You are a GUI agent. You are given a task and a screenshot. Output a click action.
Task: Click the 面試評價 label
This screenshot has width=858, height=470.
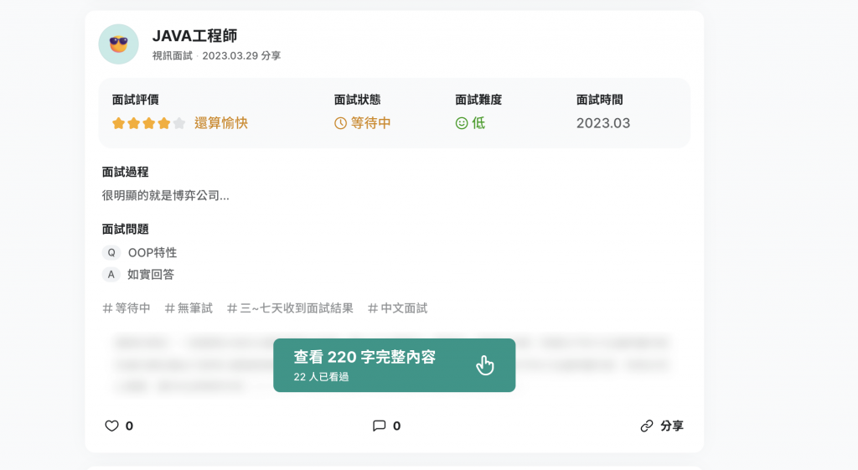click(135, 100)
